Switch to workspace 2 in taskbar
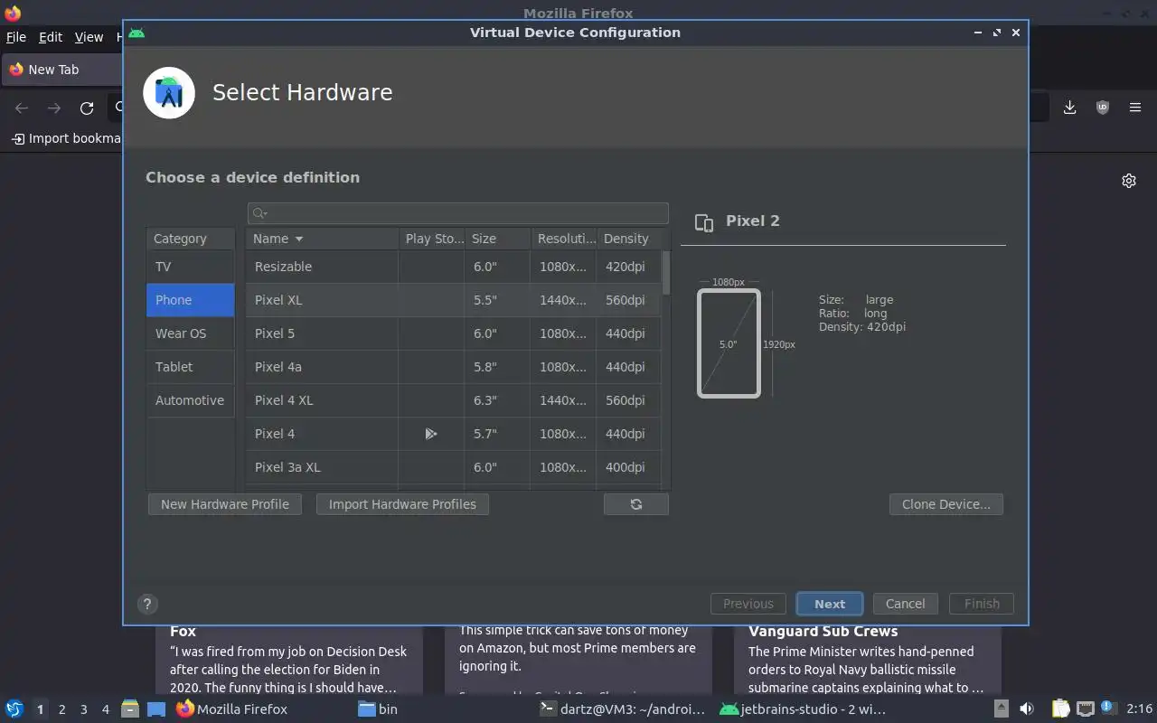Screen dimensions: 1157x723 click(62, 709)
